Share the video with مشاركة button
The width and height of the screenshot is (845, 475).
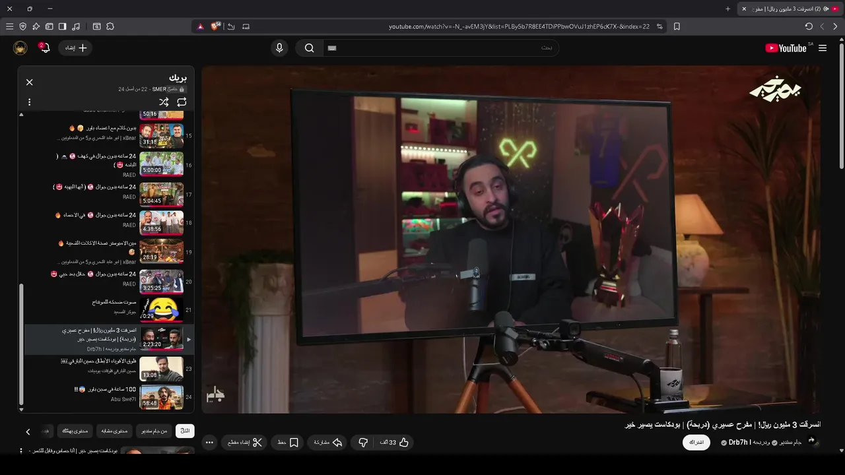[x=327, y=443]
